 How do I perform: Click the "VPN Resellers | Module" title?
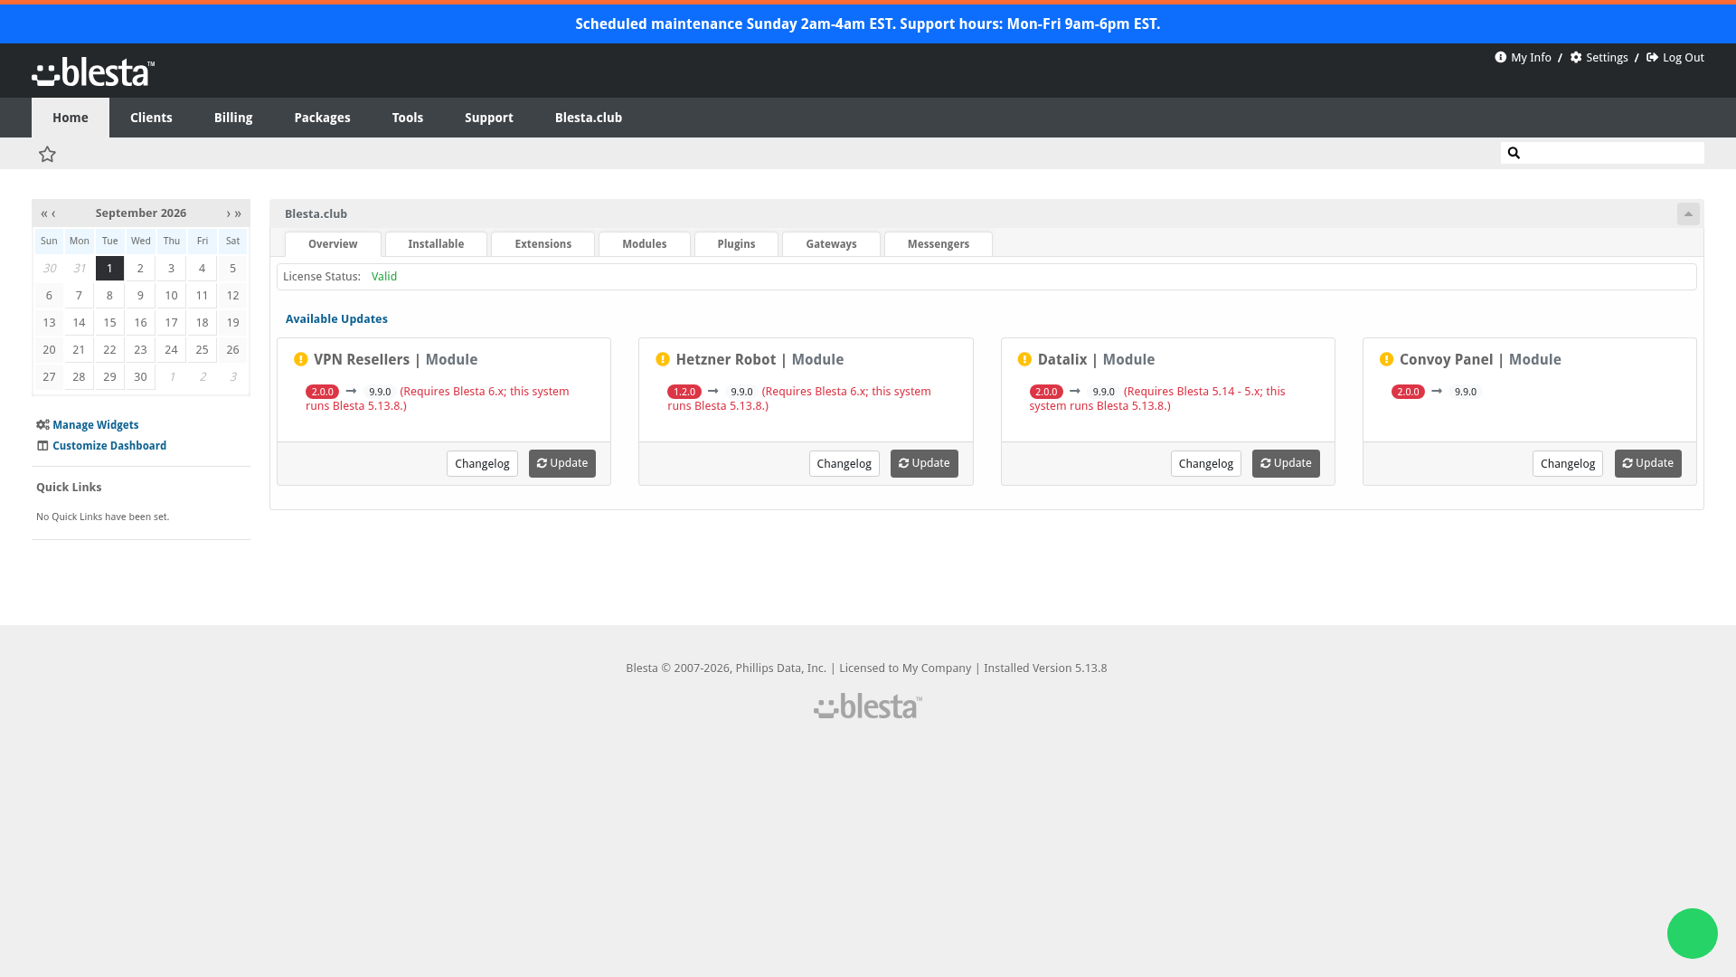click(x=395, y=360)
